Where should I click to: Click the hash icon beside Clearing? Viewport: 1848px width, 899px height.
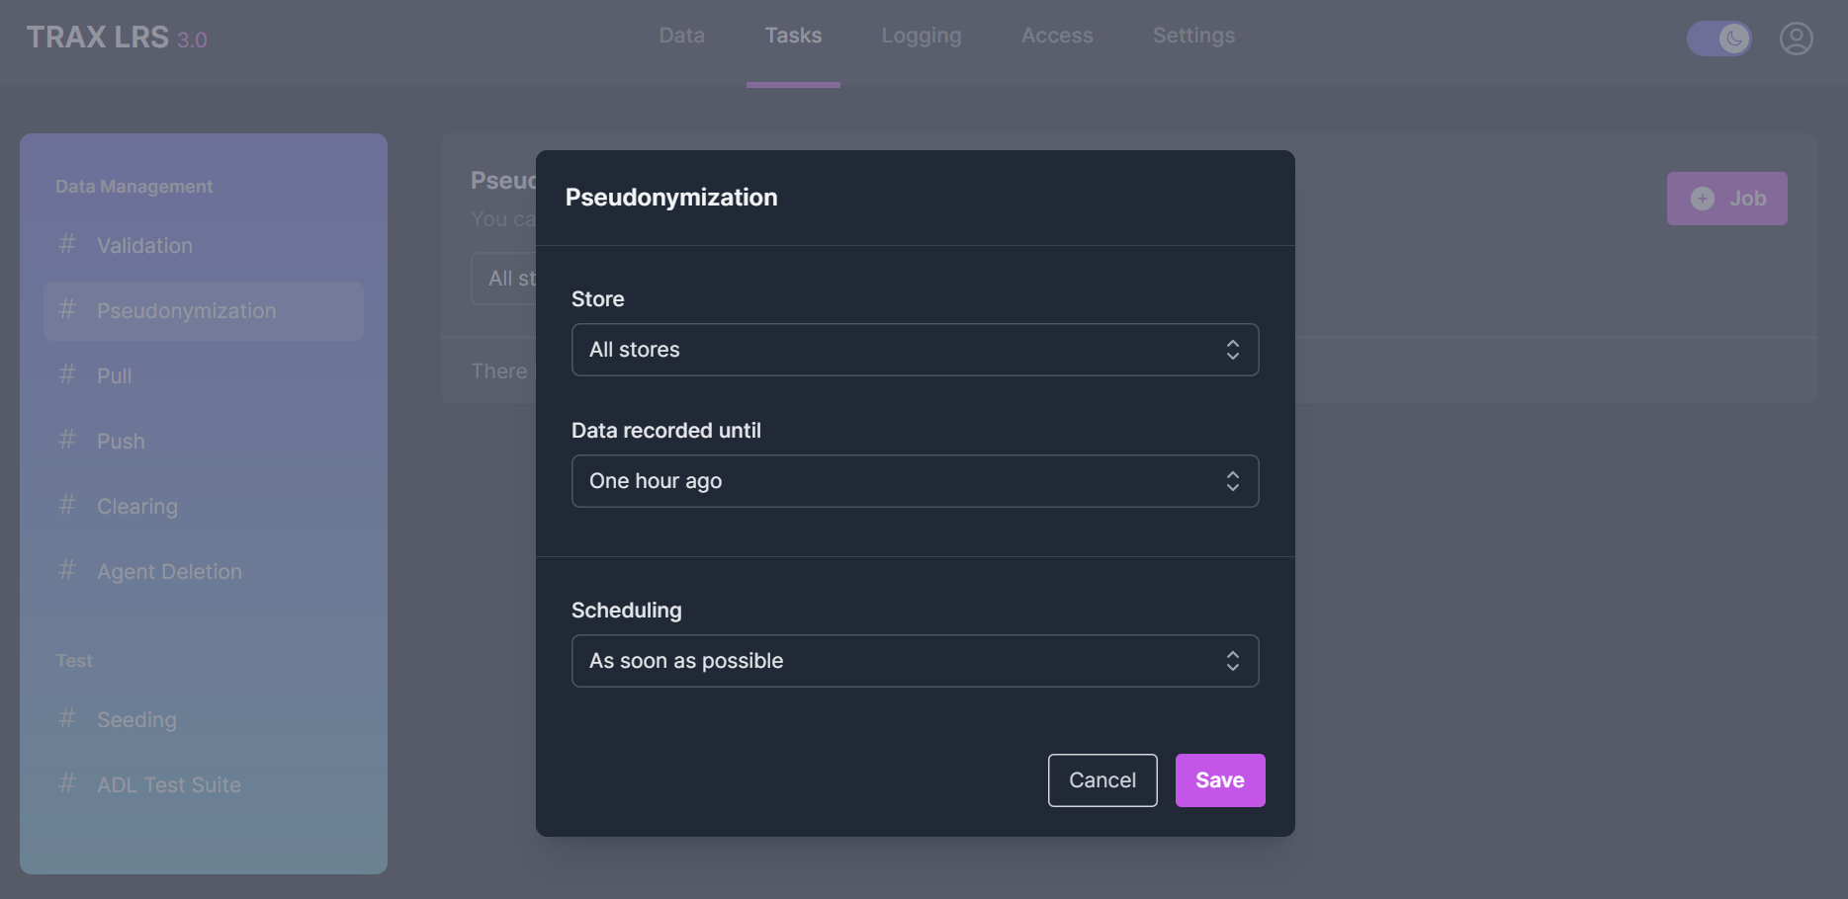67,505
